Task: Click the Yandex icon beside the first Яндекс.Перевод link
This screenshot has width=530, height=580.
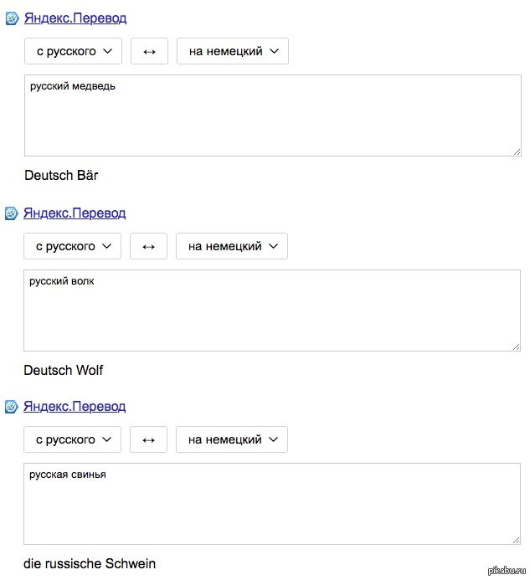Action: [x=13, y=18]
